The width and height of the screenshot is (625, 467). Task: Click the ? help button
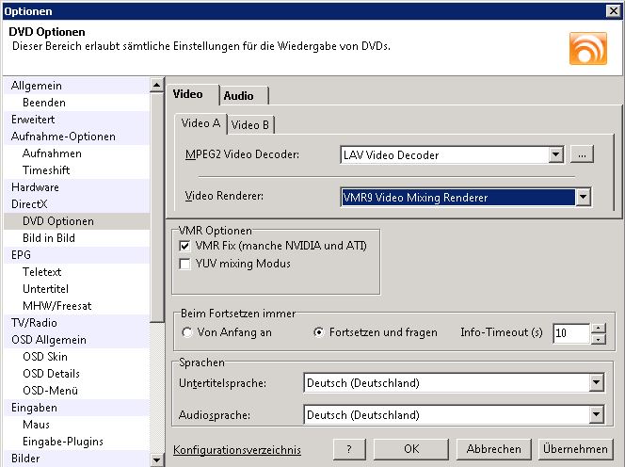[349, 449]
